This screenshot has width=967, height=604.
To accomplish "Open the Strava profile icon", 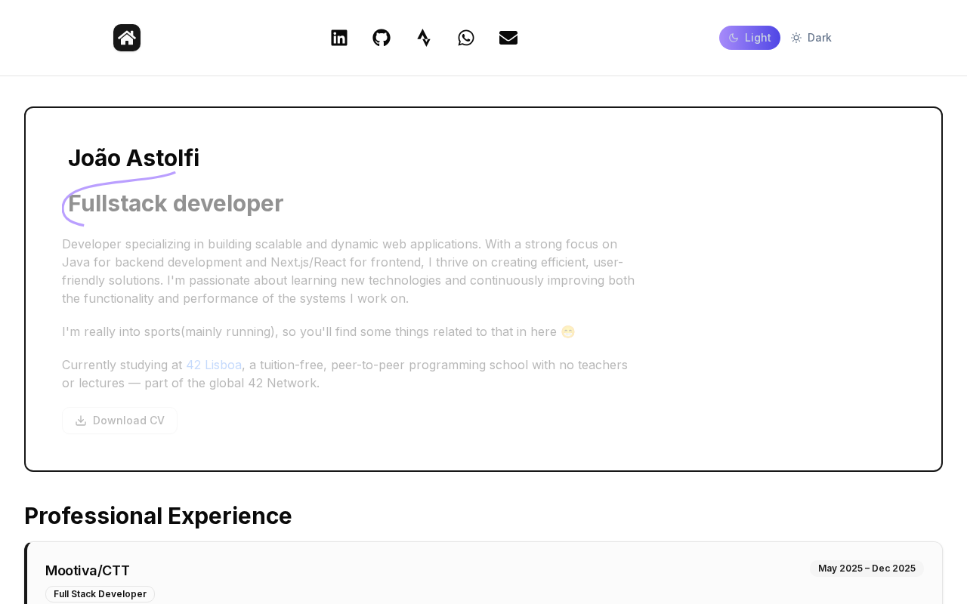I will click(x=424, y=38).
